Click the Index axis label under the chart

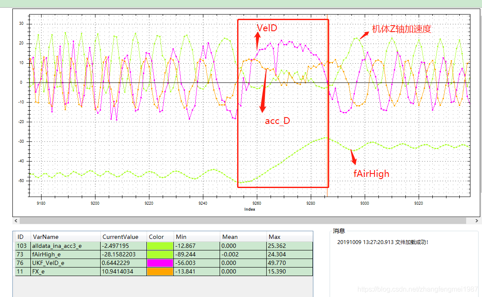click(x=250, y=209)
